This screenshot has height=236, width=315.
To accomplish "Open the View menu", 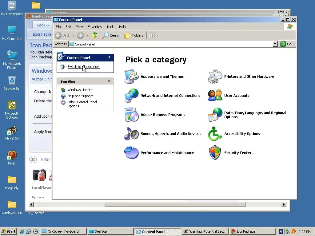I will pyautogui.click(x=79, y=27).
